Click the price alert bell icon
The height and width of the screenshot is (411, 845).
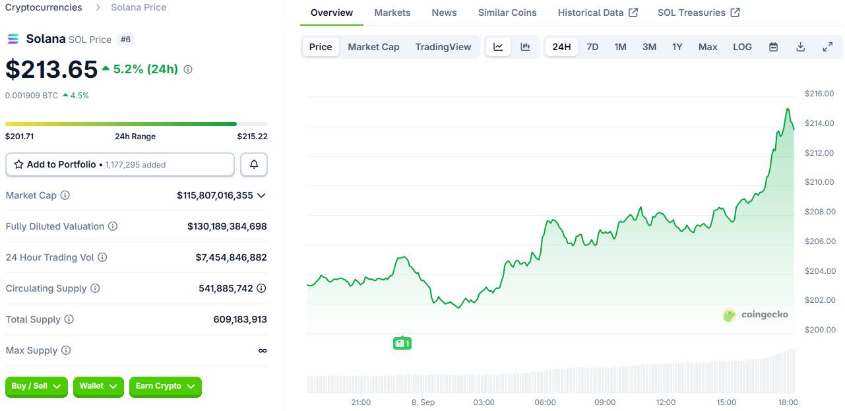tap(254, 165)
